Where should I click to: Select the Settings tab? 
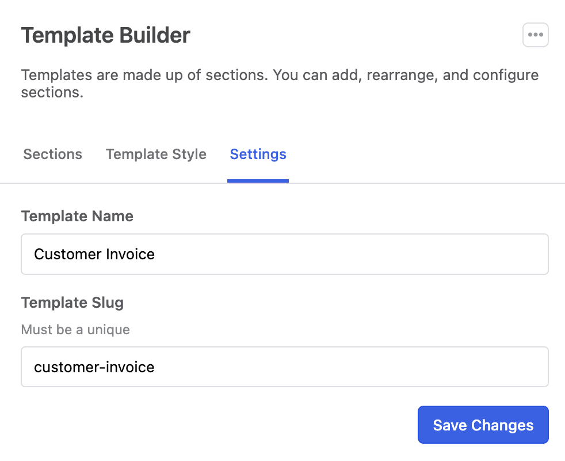(258, 154)
